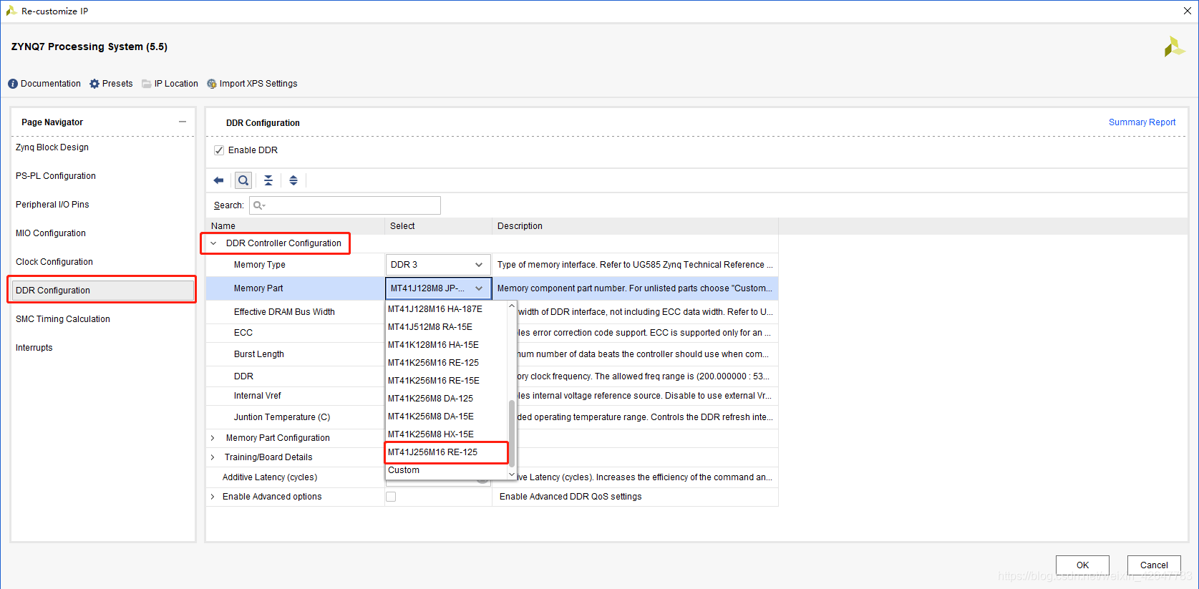This screenshot has height=589, width=1199.
Task: Click the Select column header
Action: coord(438,226)
